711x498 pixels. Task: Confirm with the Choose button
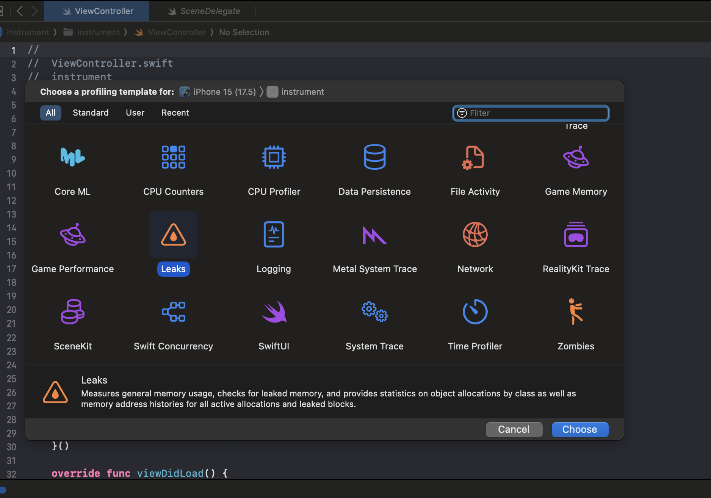click(580, 429)
